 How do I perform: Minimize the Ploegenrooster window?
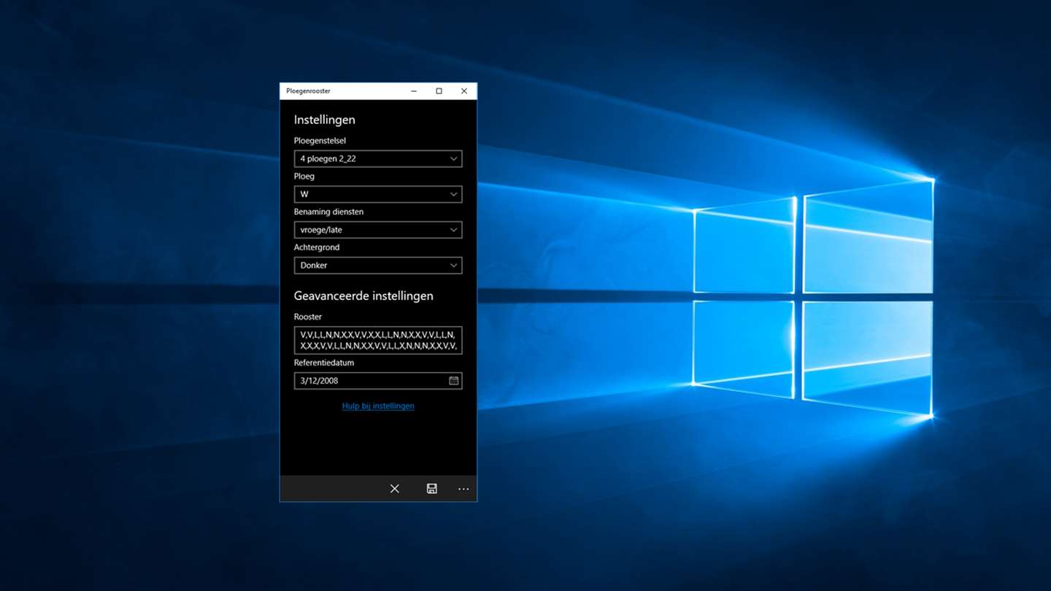click(414, 91)
